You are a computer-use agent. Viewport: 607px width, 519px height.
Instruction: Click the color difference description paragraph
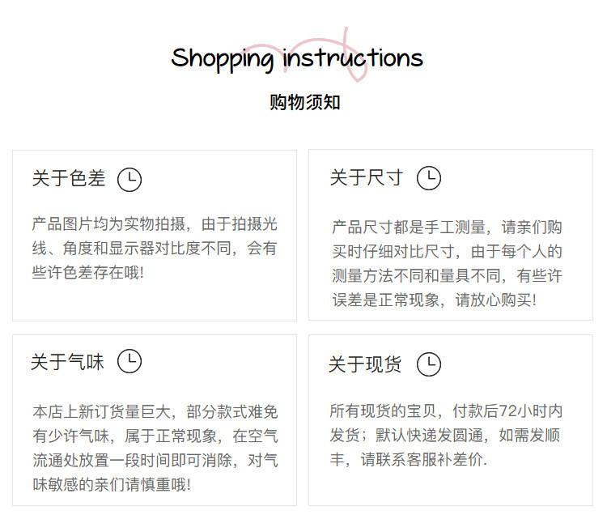tap(155, 249)
